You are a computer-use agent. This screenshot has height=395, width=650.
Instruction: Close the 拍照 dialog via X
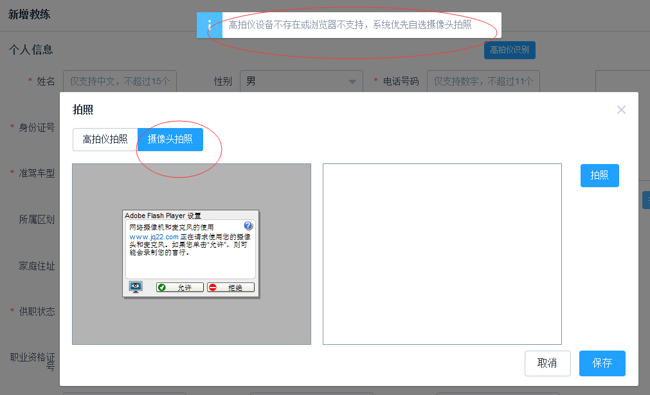[621, 109]
